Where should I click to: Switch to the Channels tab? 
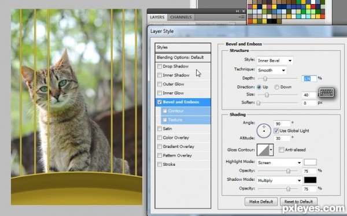pos(181,17)
